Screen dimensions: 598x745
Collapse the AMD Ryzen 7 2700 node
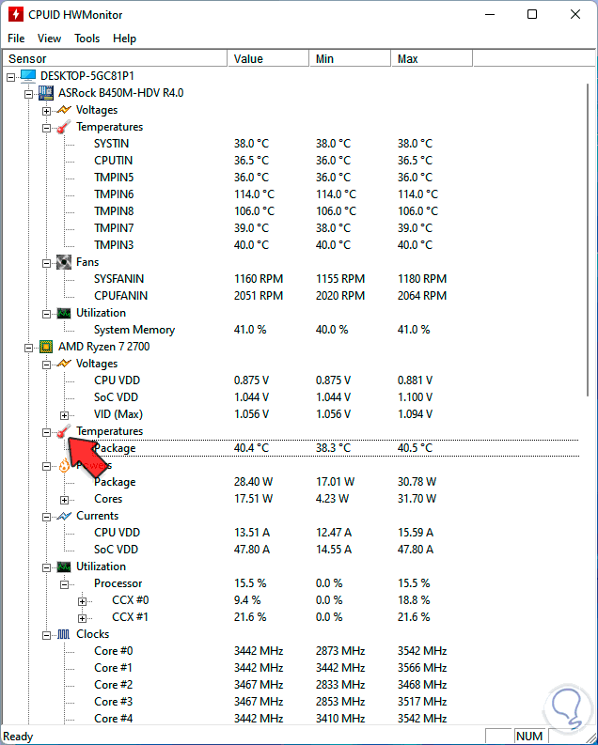[28, 348]
